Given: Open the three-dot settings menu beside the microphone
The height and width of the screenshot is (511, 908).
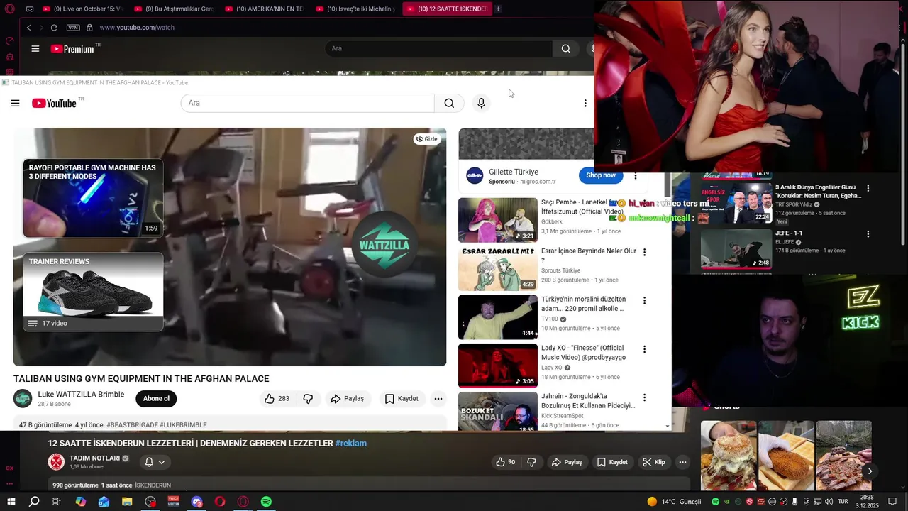Looking at the screenshot, I should pyautogui.click(x=585, y=104).
